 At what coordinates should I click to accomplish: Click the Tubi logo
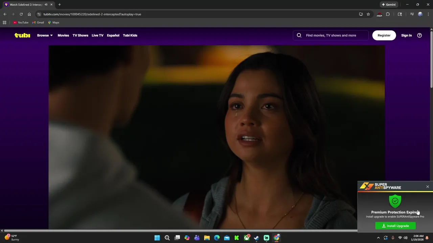pos(22,35)
